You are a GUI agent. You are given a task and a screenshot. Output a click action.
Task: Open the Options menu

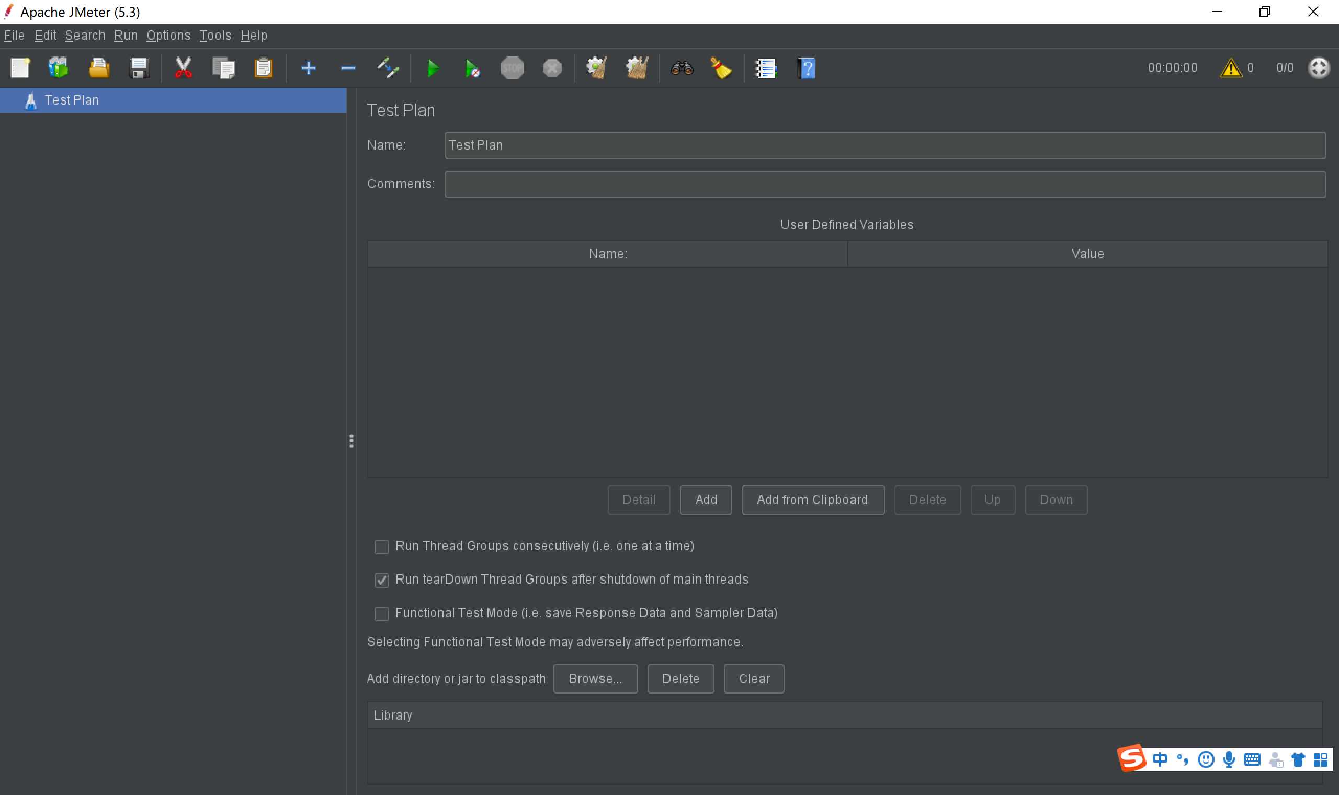click(x=169, y=36)
